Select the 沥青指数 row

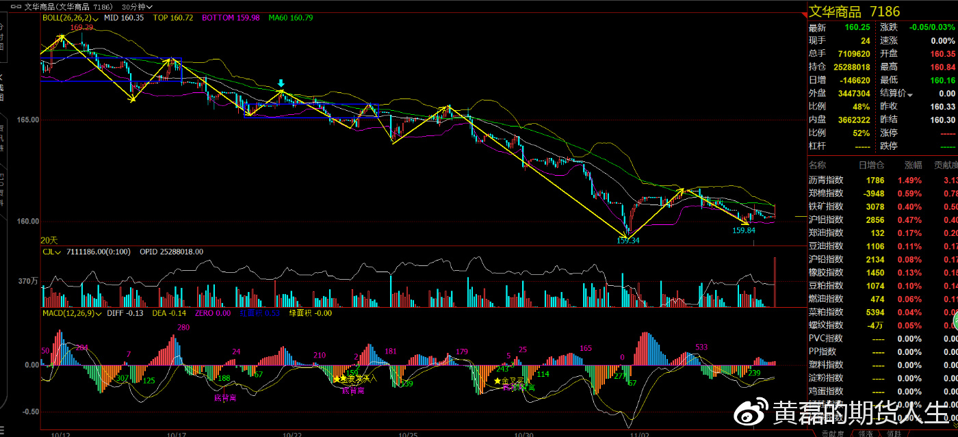pyautogui.click(x=883, y=181)
